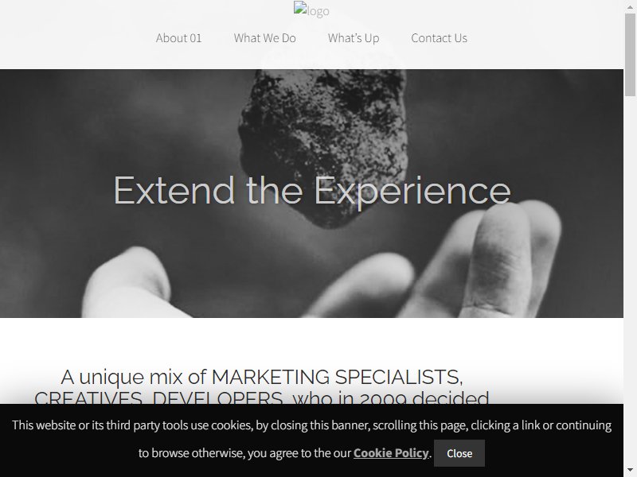Open the About 01 menu item
Viewport: 637px width, 477px height.
(x=178, y=38)
